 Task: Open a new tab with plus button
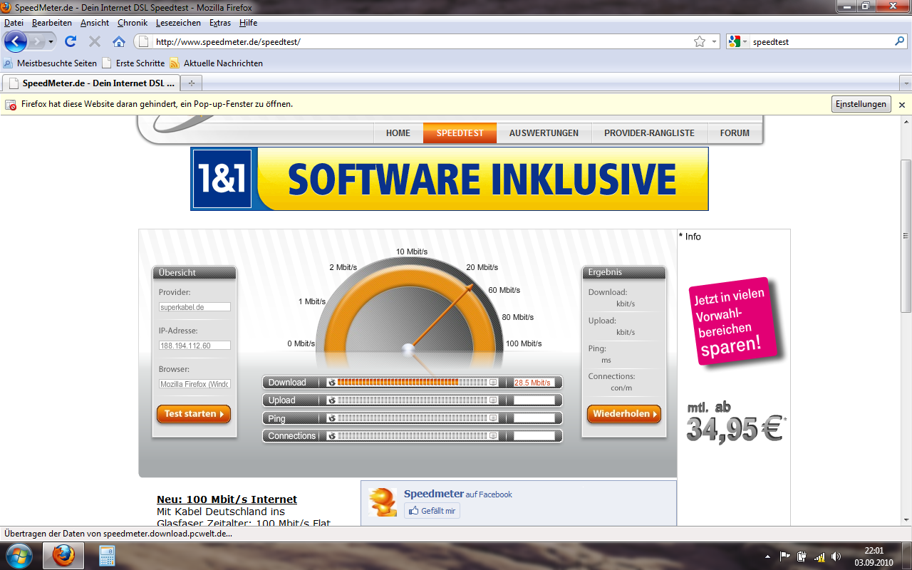[191, 83]
